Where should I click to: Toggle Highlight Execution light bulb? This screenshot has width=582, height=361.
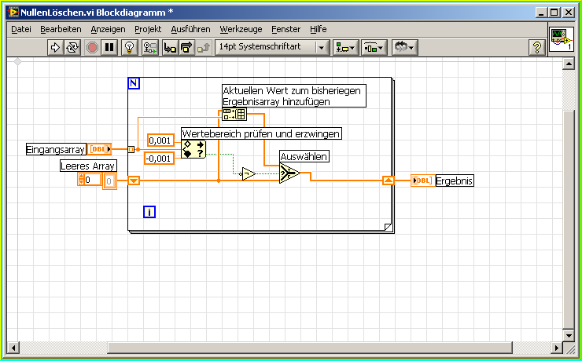[x=129, y=47]
